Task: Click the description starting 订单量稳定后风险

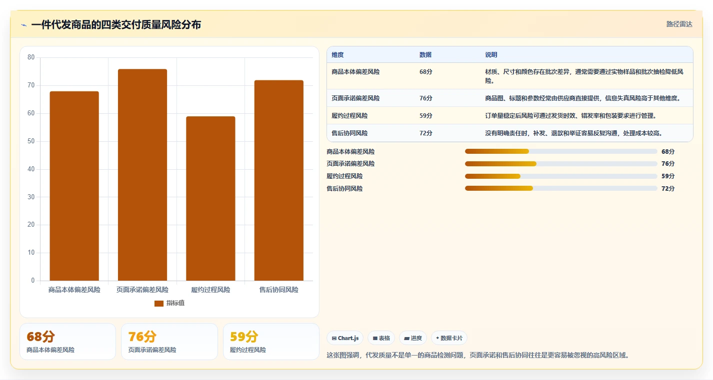Action: tap(570, 116)
